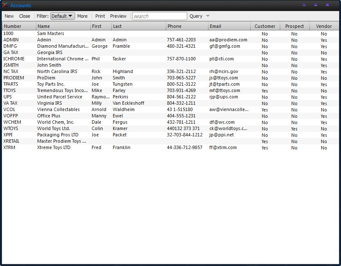
Task: Select the XRETAIL account number
Action: pyautogui.click(x=11, y=141)
